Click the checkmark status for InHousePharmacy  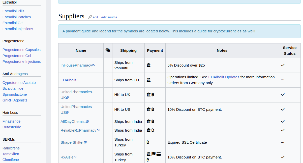(x=283, y=65)
